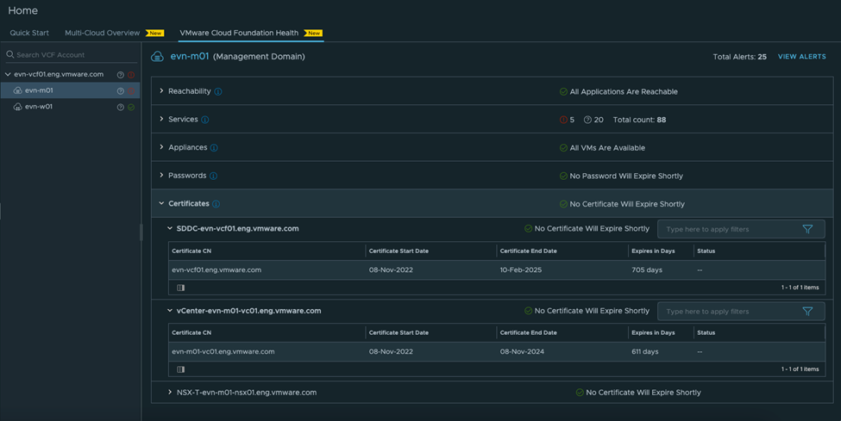Open column picker under vCenter certificate table
Screen dimensions: 841x421
pyautogui.click(x=181, y=369)
